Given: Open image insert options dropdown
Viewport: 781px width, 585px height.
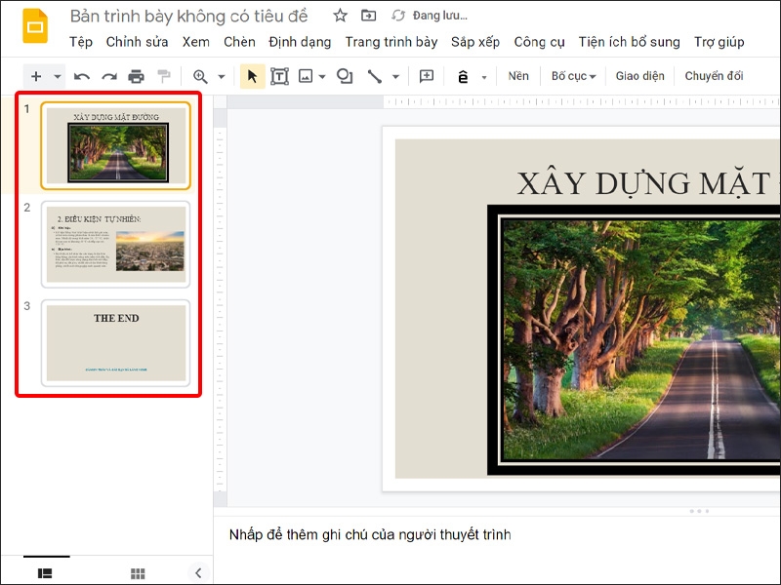Looking at the screenshot, I should (x=322, y=77).
